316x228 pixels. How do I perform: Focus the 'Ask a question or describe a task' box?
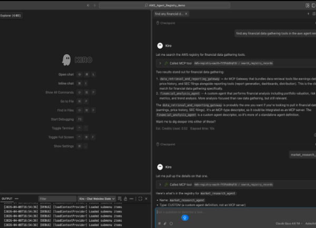235,212
